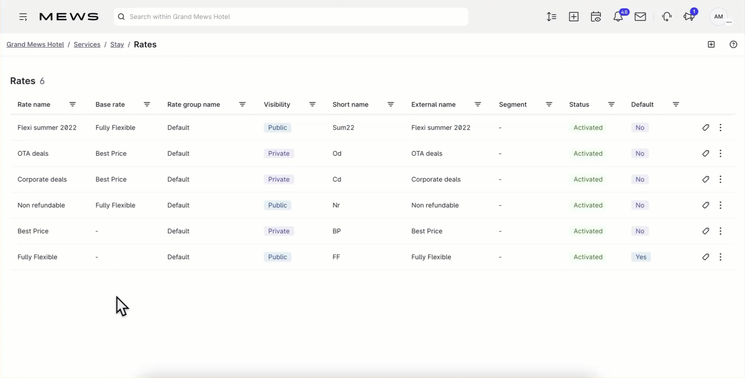Click the External name column header
Viewport: 745px width, 378px height.
[x=434, y=104]
